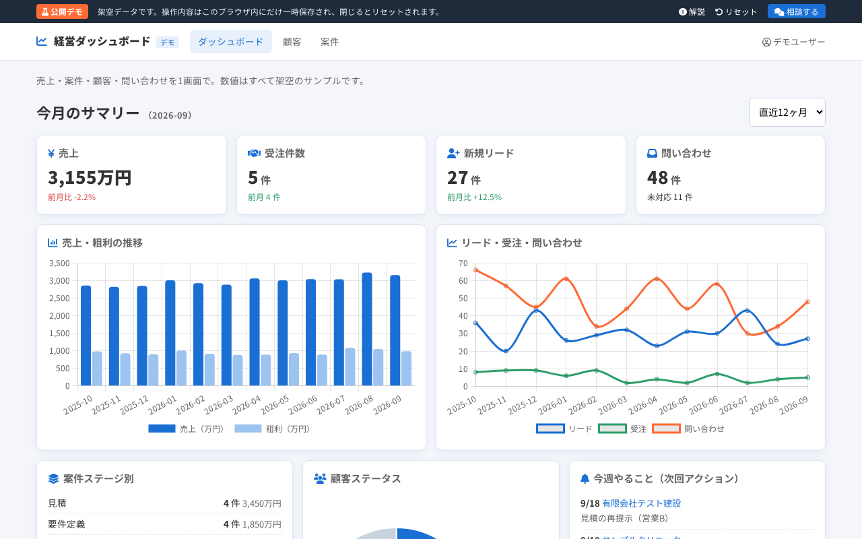Click the デモユーザー account item
This screenshot has height=539, width=862.
(793, 42)
